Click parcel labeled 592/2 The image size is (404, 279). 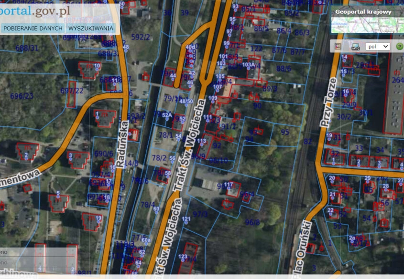141,37
